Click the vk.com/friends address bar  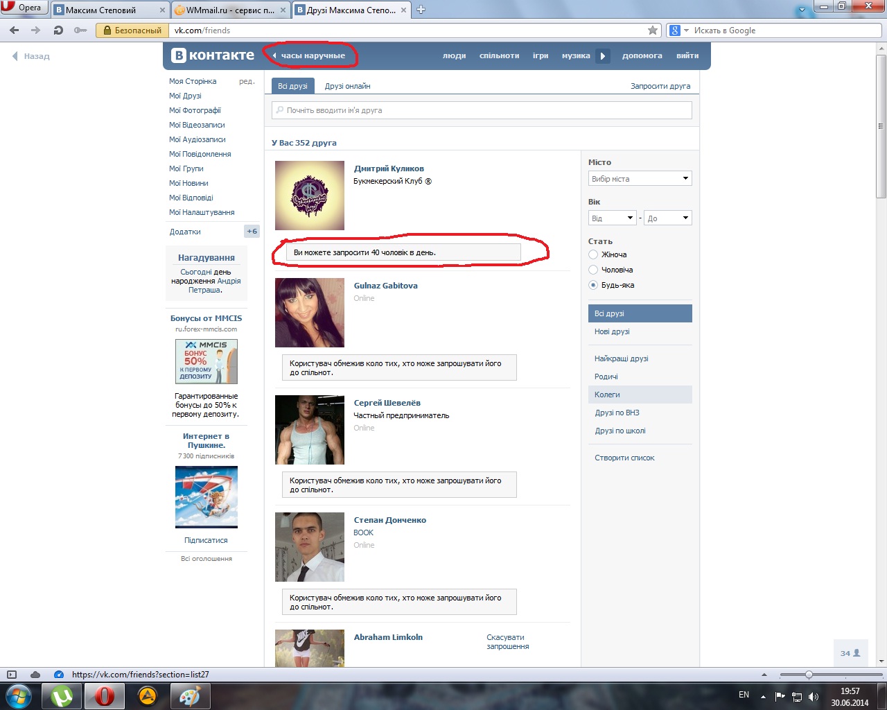point(409,31)
